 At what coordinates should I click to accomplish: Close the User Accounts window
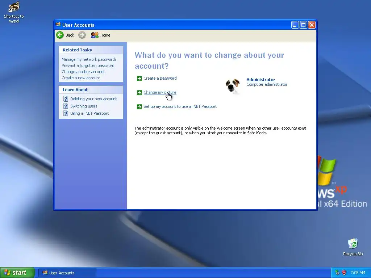point(312,25)
